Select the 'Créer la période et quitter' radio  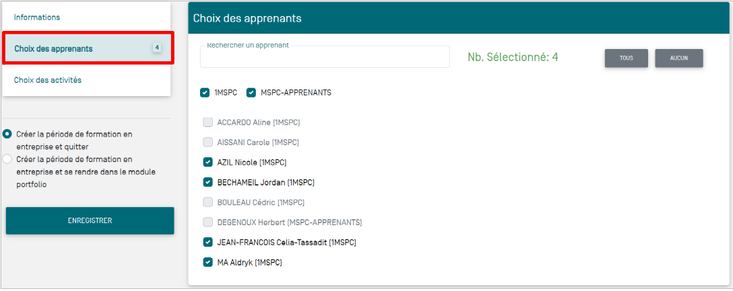click(7, 134)
